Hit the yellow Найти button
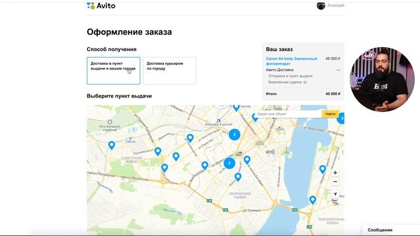This screenshot has height=236, width=420. coord(330,114)
